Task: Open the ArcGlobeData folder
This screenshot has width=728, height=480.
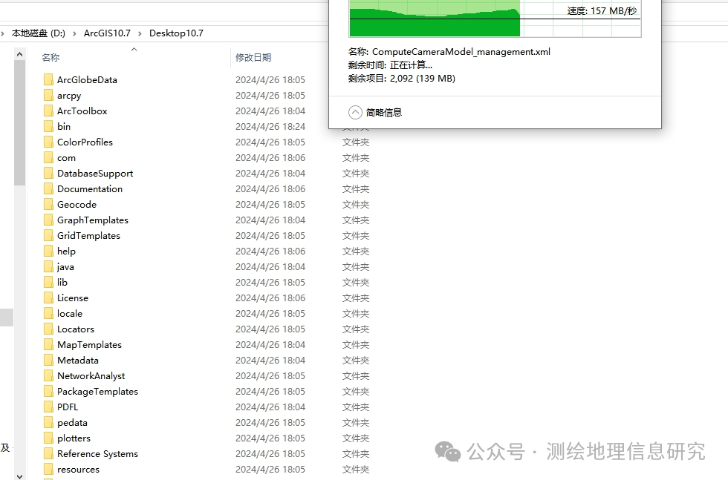Action: click(87, 79)
